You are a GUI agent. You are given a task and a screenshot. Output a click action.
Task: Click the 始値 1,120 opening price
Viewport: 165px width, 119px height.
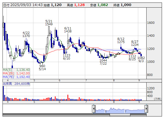[53, 5]
